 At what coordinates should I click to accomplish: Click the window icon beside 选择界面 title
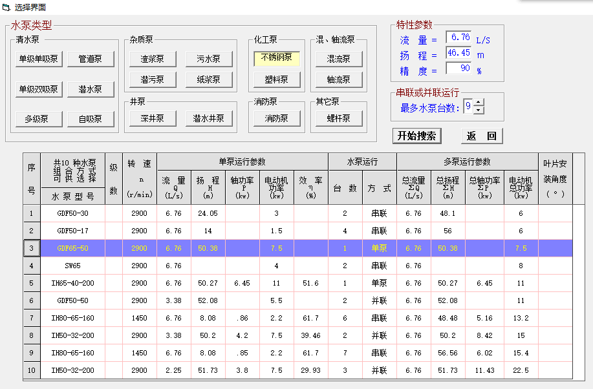coord(6,7)
